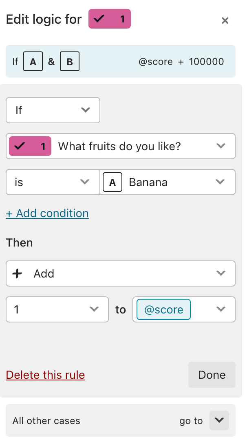Open the All other cases go to chevron
This screenshot has width=247, height=440.
(219, 420)
